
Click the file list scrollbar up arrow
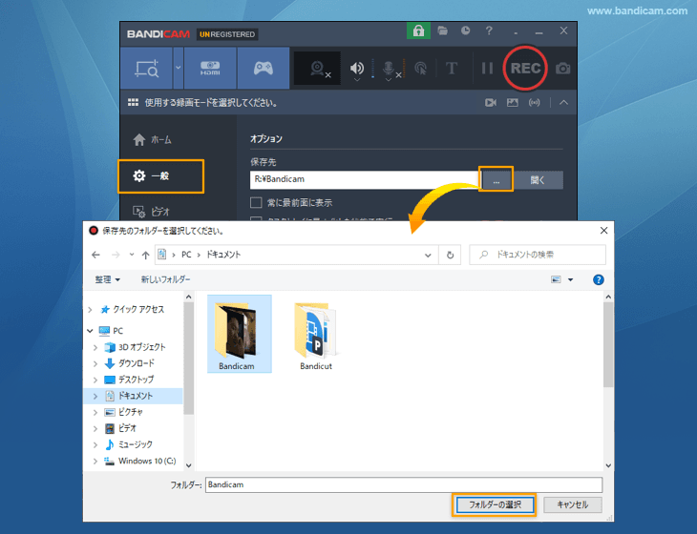coord(608,297)
